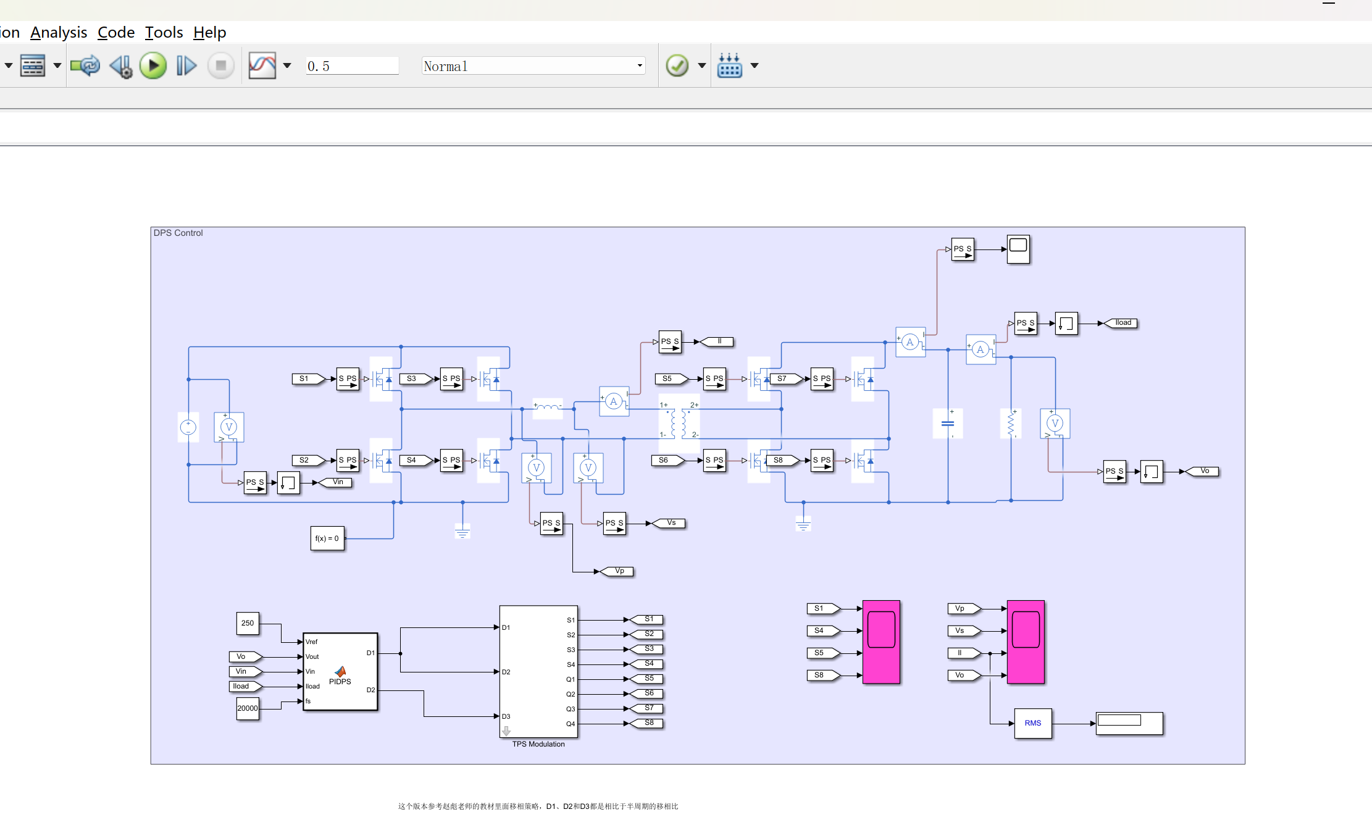Open the Model Configuration Parameters icon

point(33,65)
